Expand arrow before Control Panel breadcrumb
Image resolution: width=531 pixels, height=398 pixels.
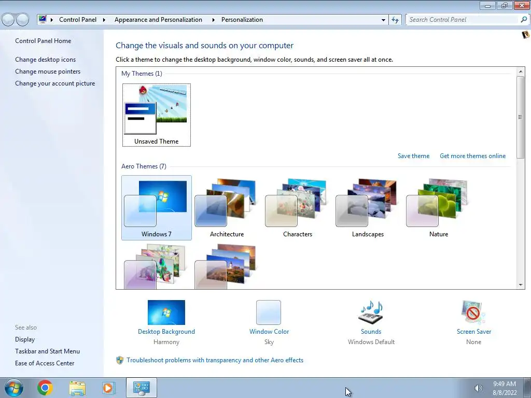point(52,20)
